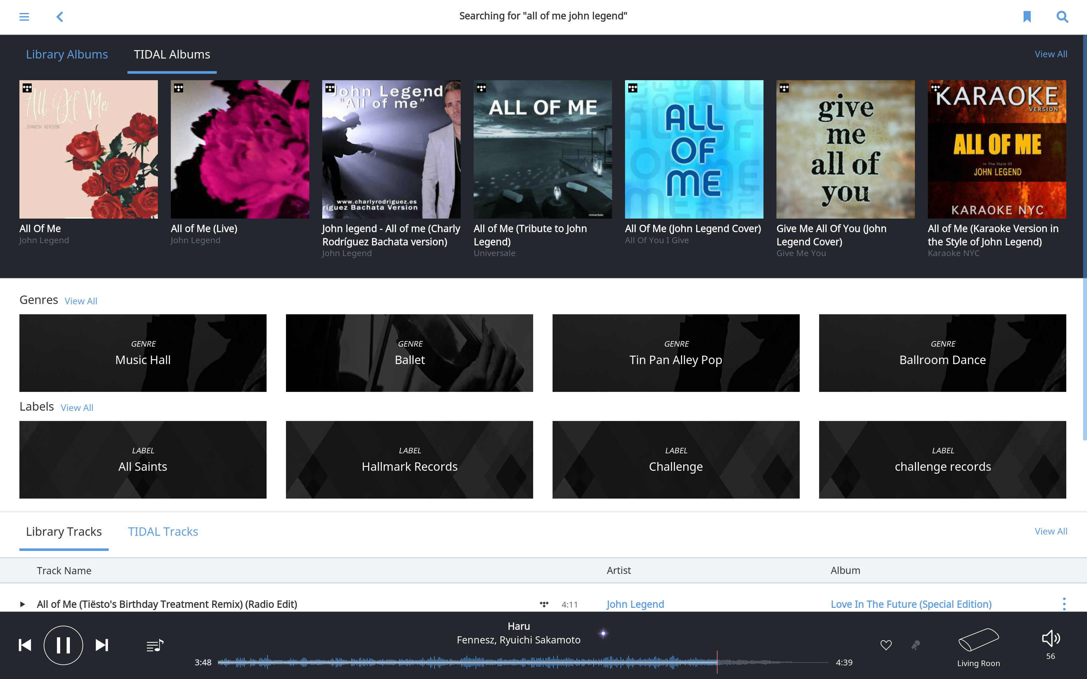Go back using the back arrow
Image resolution: width=1087 pixels, height=679 pixels.
60,16
